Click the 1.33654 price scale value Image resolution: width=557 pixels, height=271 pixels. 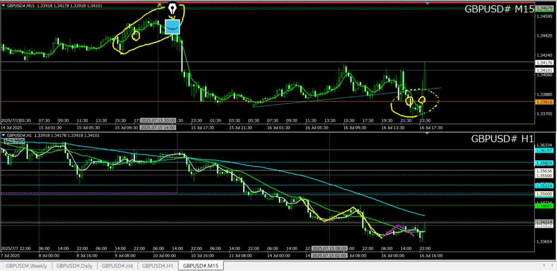pos(544,242)
